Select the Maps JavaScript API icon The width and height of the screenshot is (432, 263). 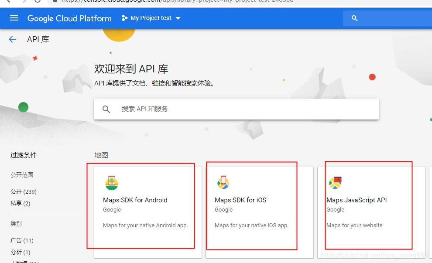[x=336, y=183]
